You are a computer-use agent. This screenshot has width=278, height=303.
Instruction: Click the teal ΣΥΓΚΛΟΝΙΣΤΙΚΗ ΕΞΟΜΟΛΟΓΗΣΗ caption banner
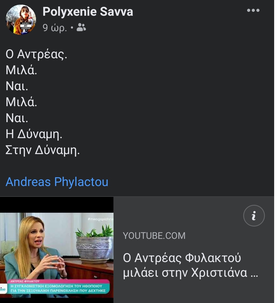coord(58,288)
